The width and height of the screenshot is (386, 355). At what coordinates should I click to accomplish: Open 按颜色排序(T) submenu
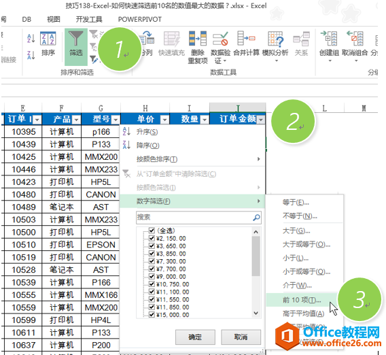point(192,159)
